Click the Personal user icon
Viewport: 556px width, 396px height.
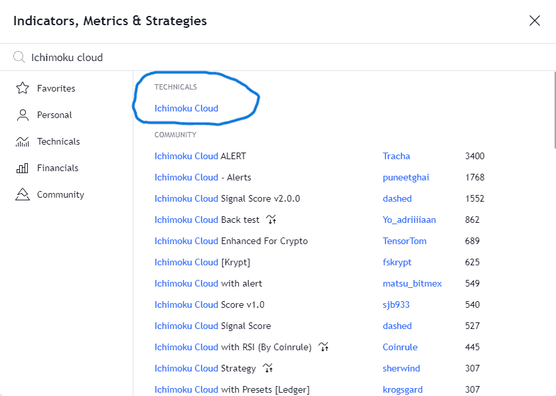click(x=23, y=115)
